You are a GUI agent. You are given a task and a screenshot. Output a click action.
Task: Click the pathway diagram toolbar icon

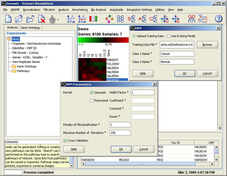(203, 19)
